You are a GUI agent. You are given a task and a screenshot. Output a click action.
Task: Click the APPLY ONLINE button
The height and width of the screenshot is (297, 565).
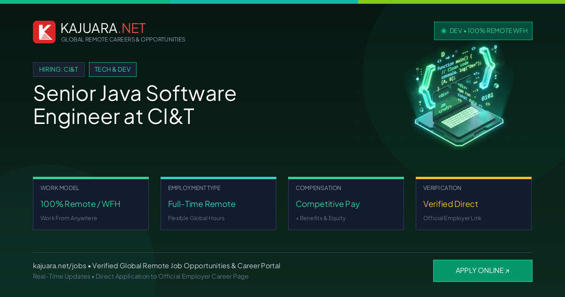(483, 271)
